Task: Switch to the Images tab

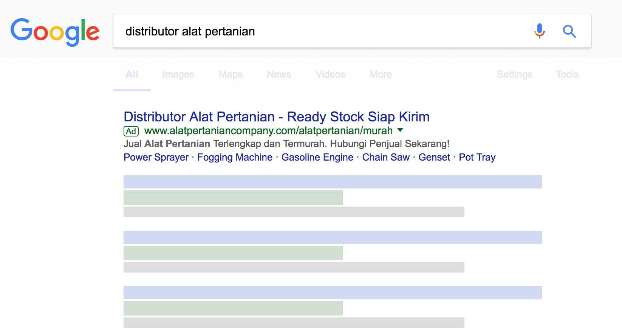Action: pos(178,75)
